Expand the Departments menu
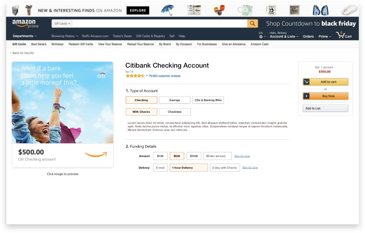This screenshot has width=365, height=233. [24, 36]
